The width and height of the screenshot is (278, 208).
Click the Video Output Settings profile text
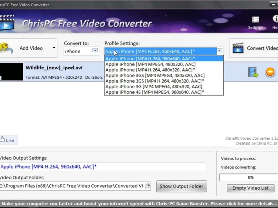tap(48, 167)
